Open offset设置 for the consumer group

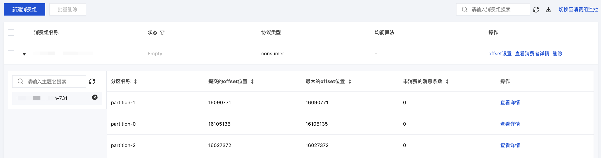coord(500,54)
